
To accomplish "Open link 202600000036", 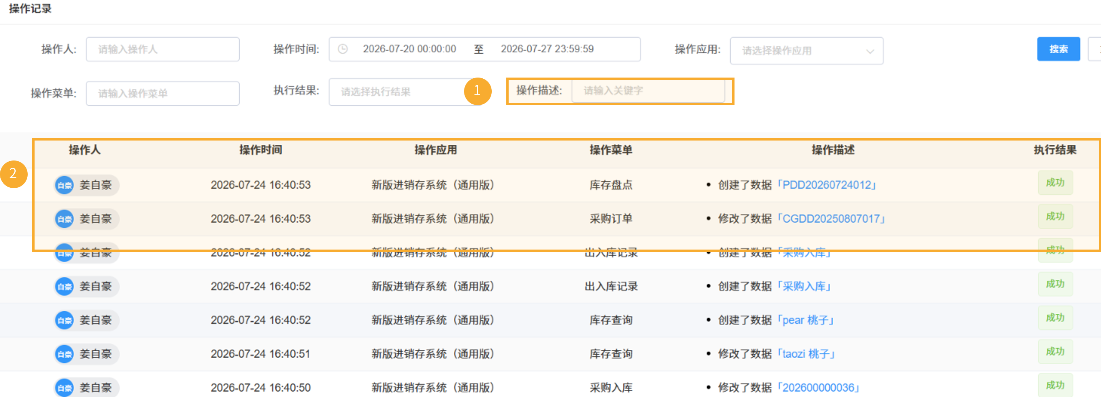I will tap(818, 388).
